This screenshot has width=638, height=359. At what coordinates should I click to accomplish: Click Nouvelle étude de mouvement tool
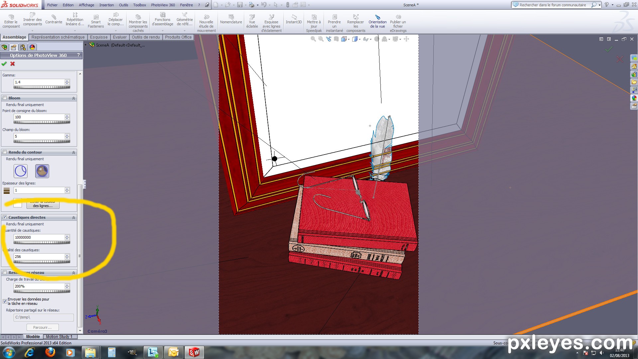(x=206, y=23)
